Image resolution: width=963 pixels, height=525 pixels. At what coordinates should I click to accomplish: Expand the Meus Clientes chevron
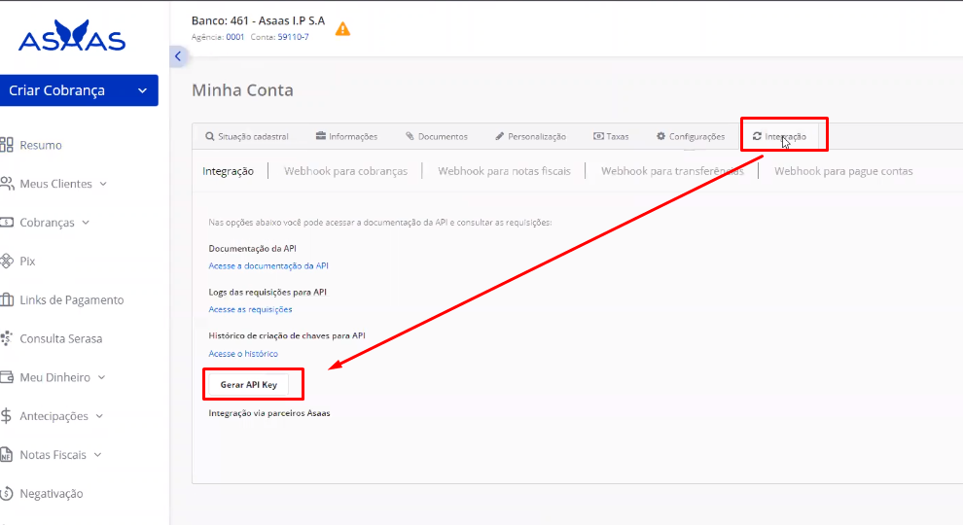[103, 184]
